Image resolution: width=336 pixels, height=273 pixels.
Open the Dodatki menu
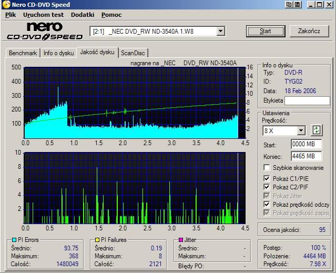click(83, 15)
